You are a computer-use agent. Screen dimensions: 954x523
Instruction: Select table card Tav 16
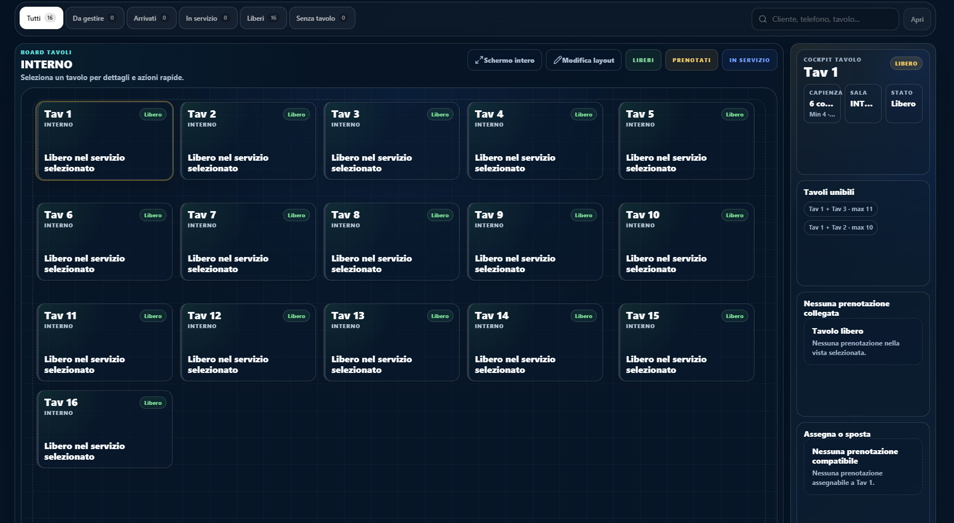pyautogui.click(x=104, y=429)
